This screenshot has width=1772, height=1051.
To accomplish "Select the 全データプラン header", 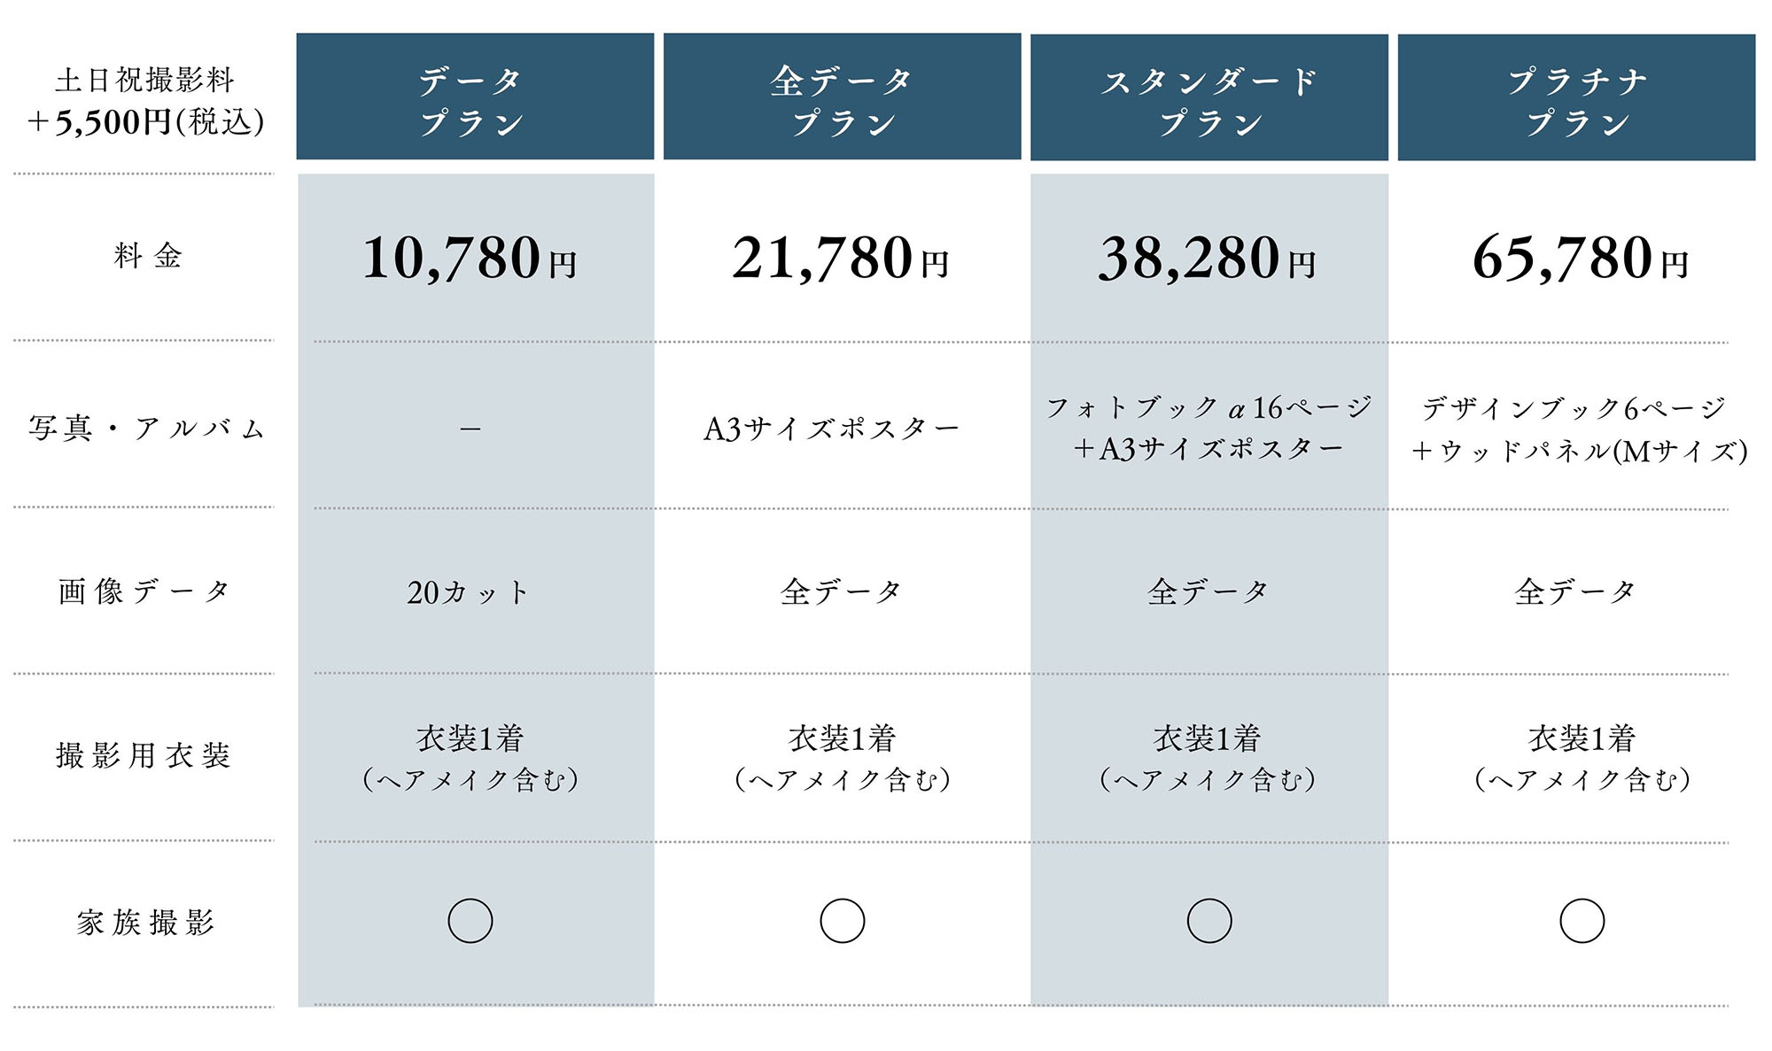I will tap(842, 97).
